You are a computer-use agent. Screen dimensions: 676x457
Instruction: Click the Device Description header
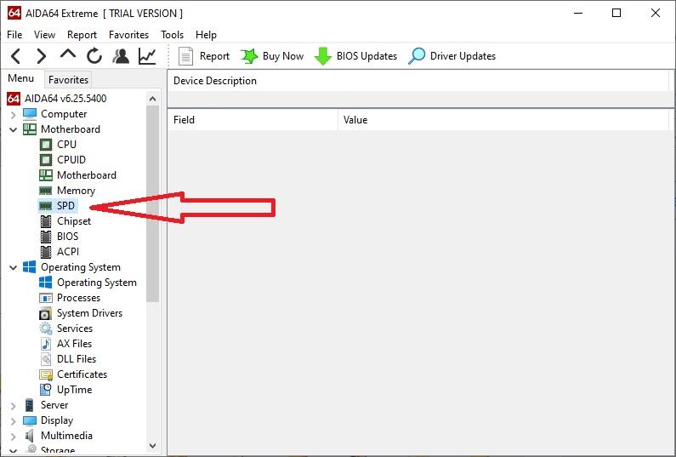pyautogui.click(x=418, y=81)
